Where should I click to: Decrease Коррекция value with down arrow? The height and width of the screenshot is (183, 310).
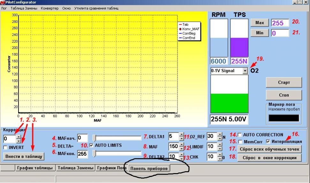click(19, 141)
